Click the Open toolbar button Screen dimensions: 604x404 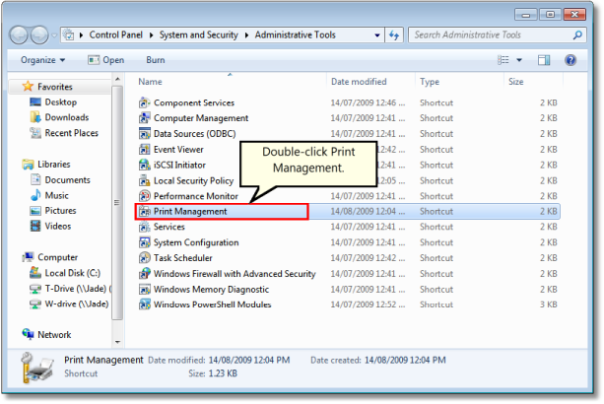(x=106, y=60)
